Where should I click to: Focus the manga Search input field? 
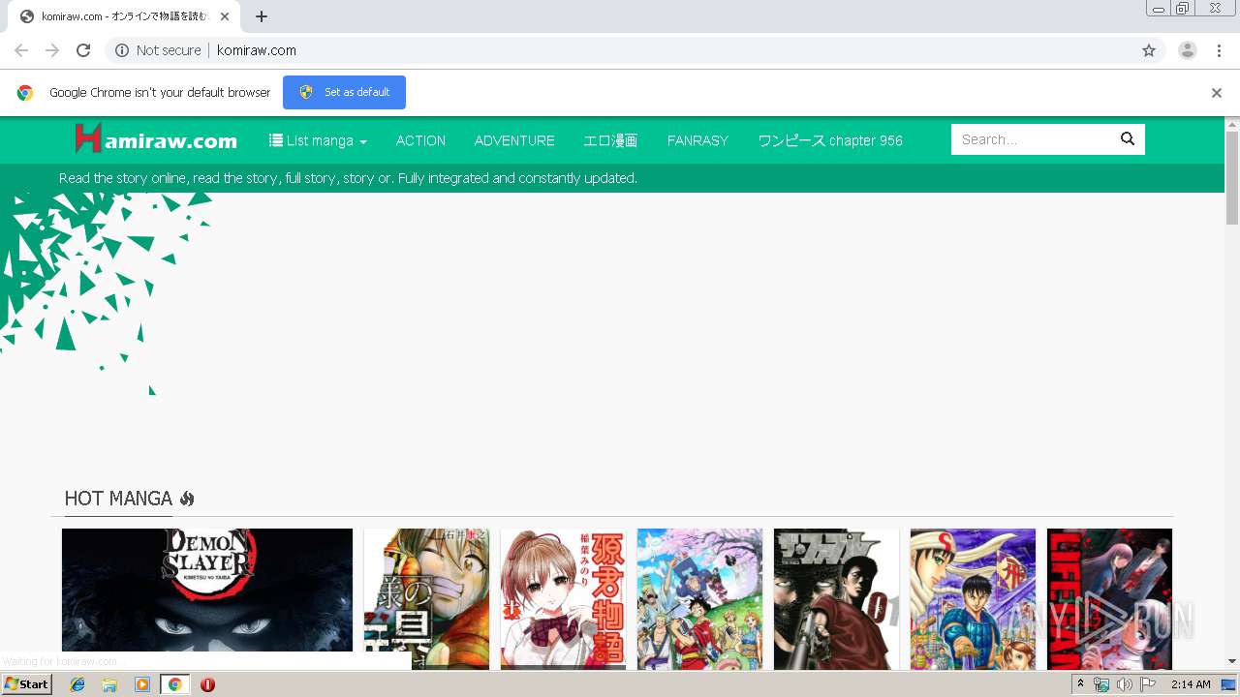click(1032, 139)
